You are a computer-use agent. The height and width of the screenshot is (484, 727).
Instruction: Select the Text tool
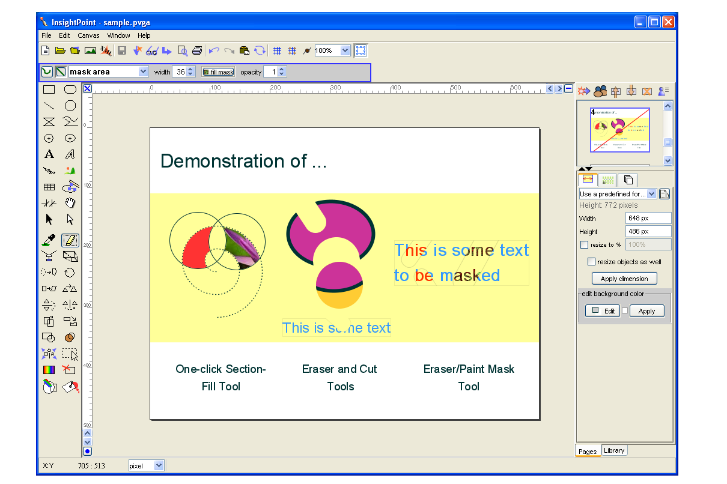(49, 154)
